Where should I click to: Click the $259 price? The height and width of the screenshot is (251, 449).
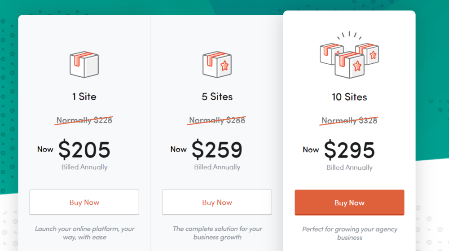coord(217,150)
